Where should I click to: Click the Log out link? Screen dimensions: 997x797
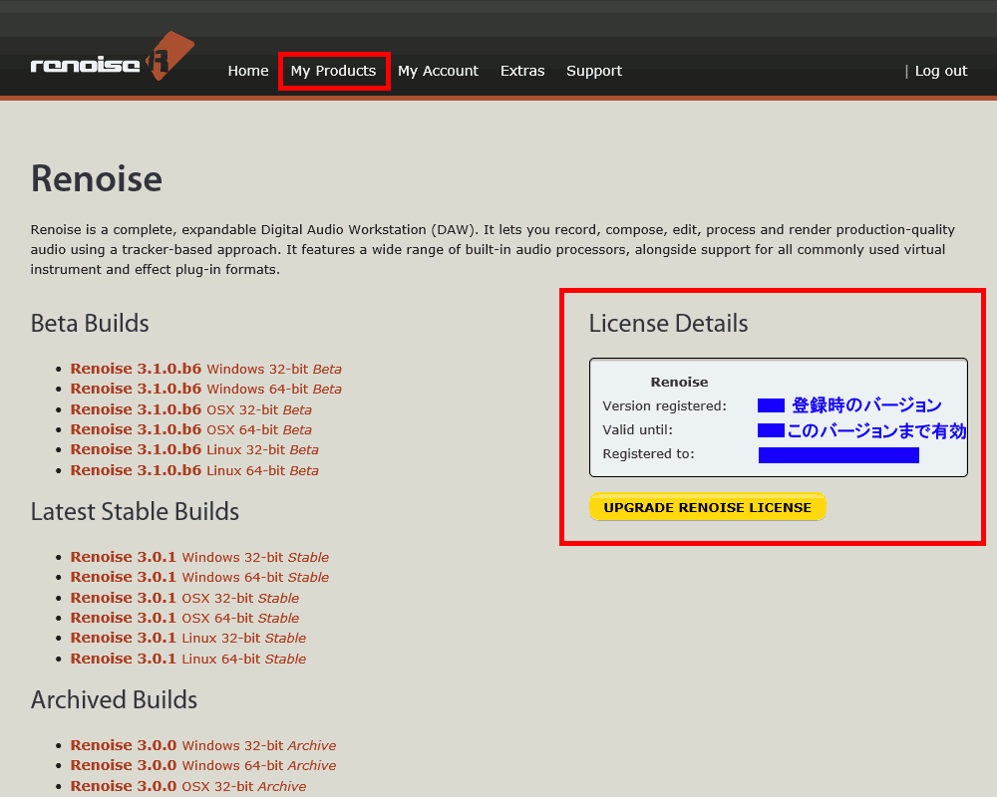point(941,71)
